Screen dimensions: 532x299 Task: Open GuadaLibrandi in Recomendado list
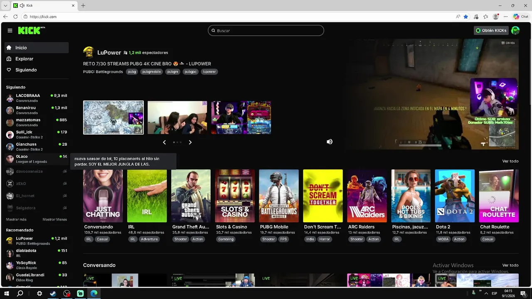(x=37, y=277)
